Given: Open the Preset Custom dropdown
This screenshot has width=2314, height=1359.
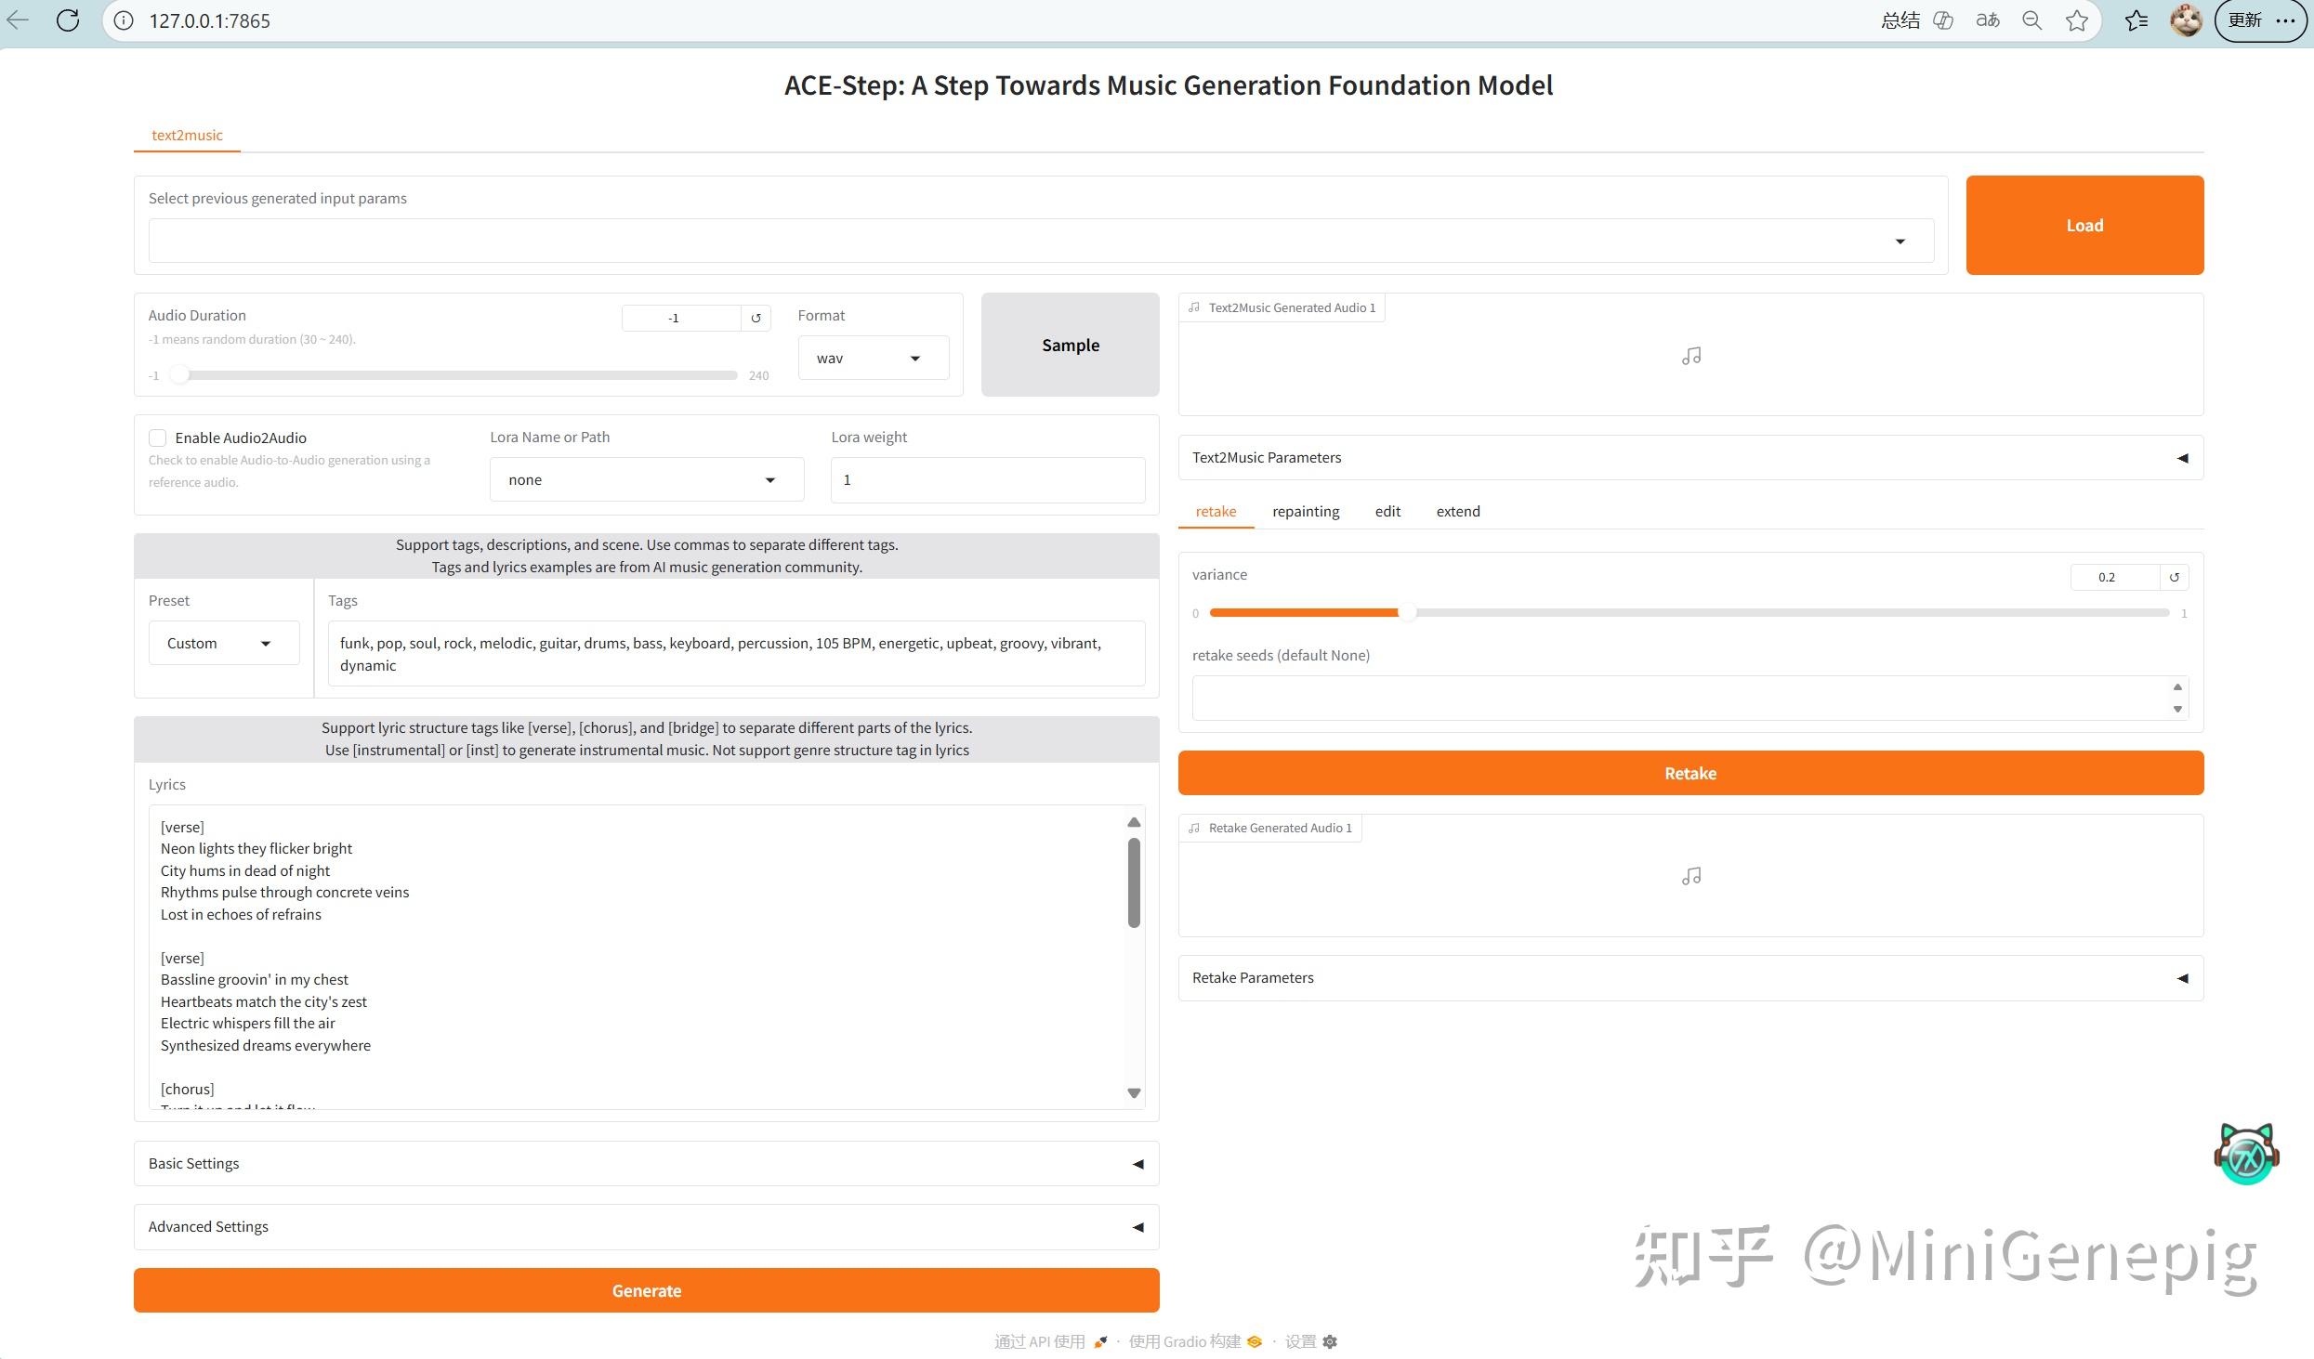Looking at the screenshot, I should [x=223, y=643].
